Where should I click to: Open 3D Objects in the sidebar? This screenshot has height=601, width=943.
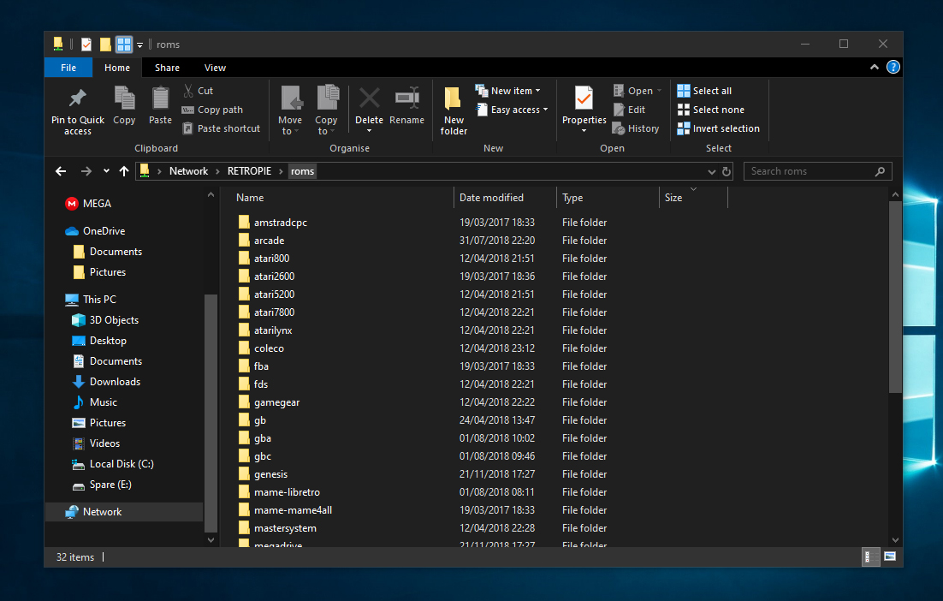[105, 320]
